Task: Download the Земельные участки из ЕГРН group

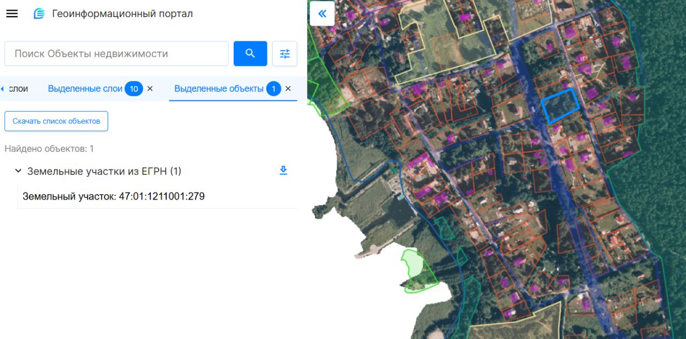Action: click(284, 171)
